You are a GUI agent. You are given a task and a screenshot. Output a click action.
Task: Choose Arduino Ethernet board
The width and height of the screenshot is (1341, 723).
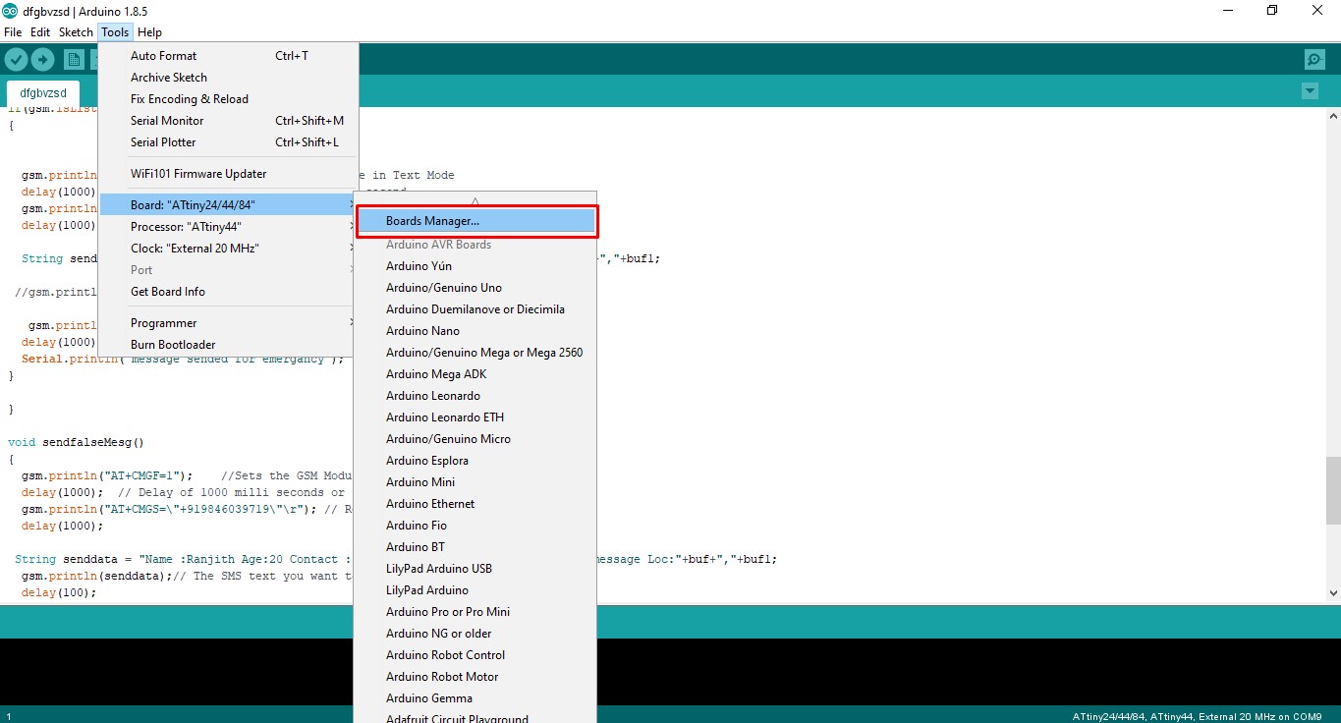pyautogui.click(x=475, y=504)
